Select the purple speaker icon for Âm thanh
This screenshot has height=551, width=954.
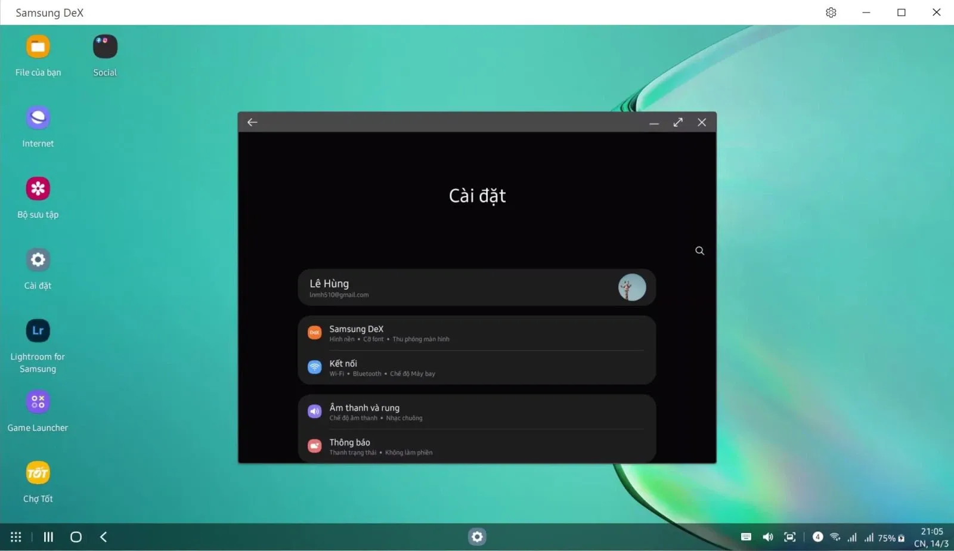coord(314,411)
